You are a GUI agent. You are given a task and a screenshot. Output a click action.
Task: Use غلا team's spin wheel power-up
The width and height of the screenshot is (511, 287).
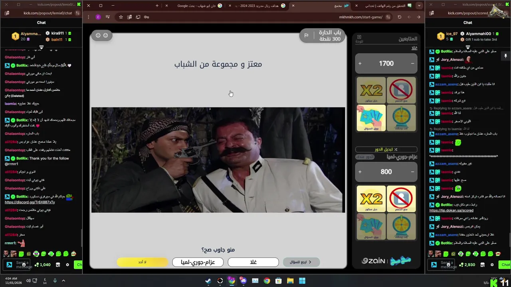401,118
